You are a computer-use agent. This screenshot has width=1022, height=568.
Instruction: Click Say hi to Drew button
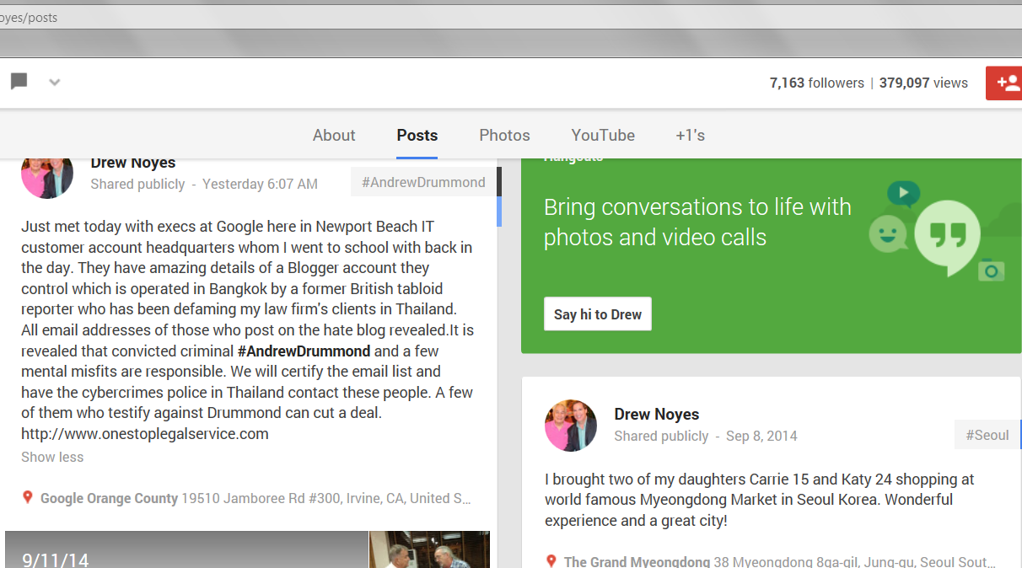click(598, 314)
